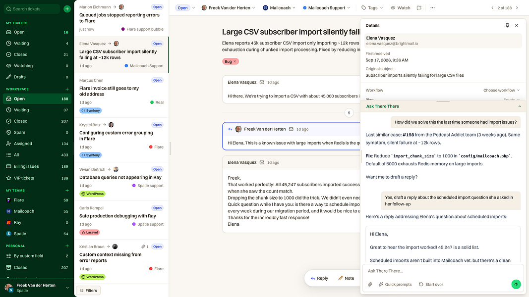
Task: Open the Filters button
Action: click(88, 290)
